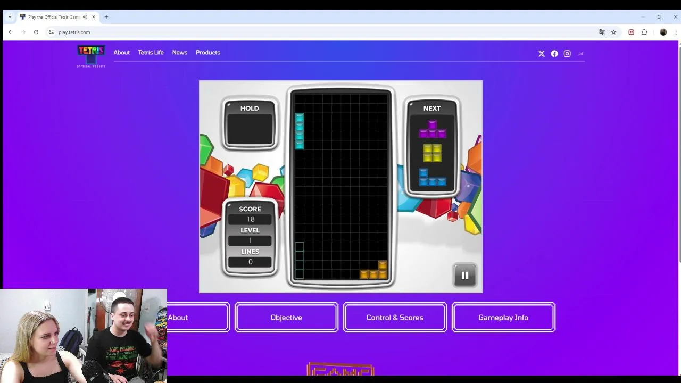Open the News nav item
Image resolution: width=681 pixels, height=383 pixels.
179,53
